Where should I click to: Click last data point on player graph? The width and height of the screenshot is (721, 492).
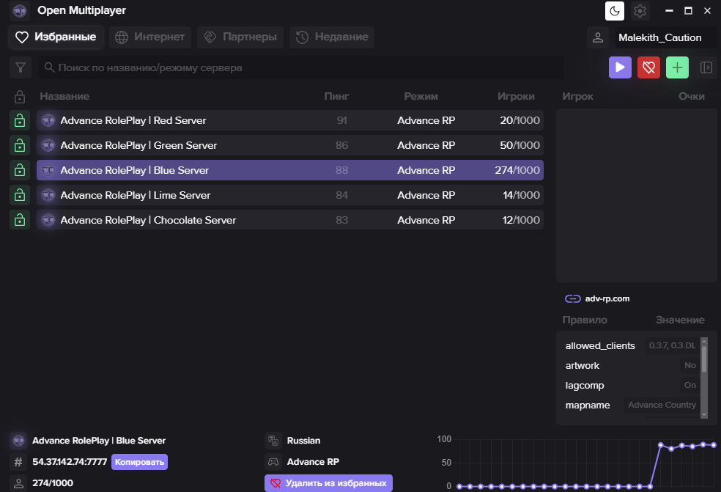714,445
